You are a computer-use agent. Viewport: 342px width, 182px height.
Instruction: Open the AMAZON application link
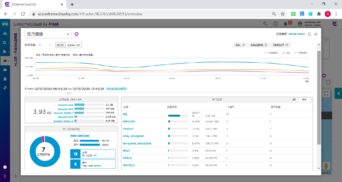pyautogui.click(x=129, y=122)
